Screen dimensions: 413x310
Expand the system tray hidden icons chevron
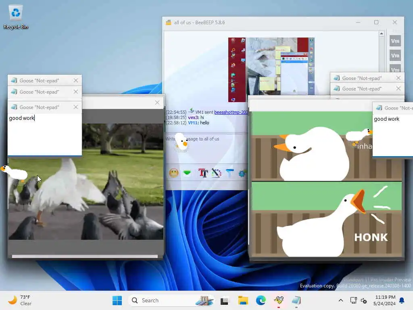(340, 300)
